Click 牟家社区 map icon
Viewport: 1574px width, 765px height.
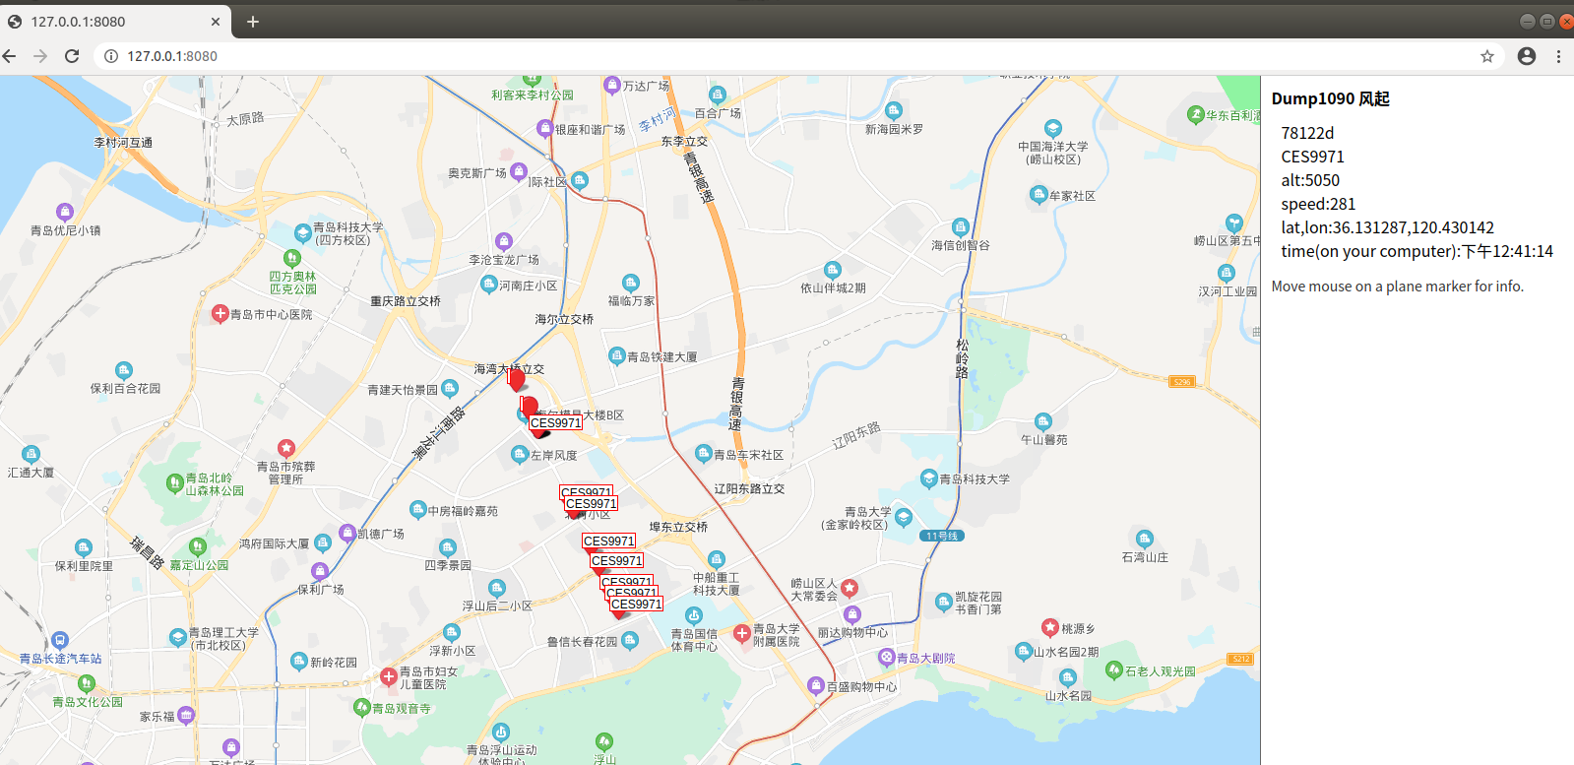click(x=1039, y=195)
